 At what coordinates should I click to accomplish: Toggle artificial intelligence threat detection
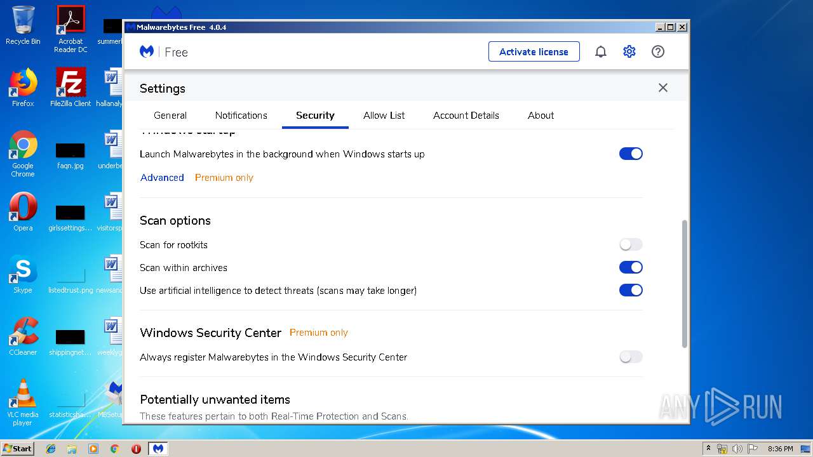631,290
